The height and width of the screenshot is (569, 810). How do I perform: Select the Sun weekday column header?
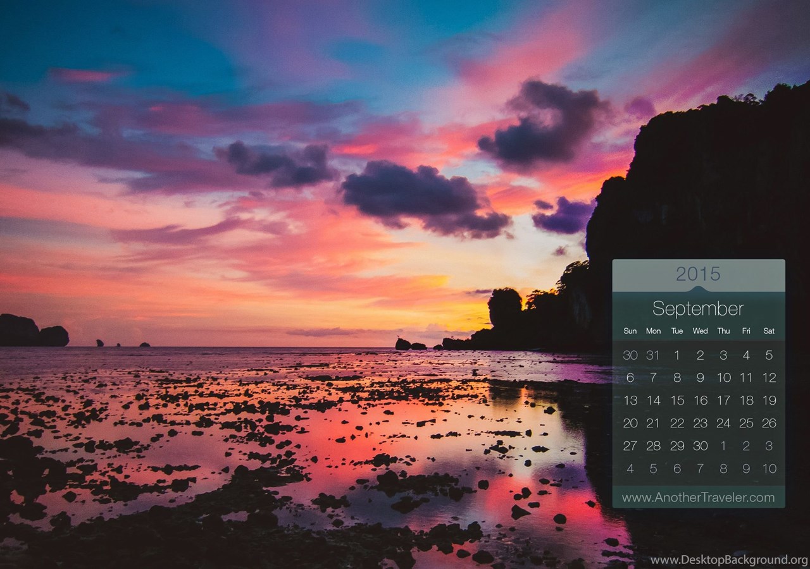(630, 331)
